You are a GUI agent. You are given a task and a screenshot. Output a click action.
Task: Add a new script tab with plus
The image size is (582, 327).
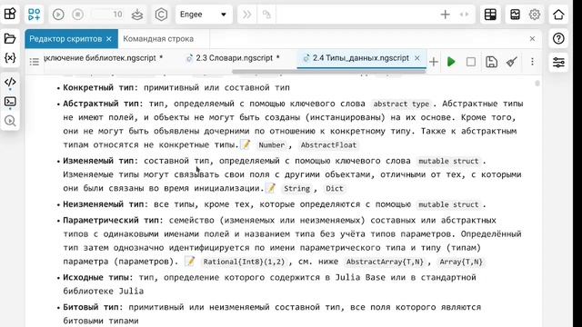[434, 62]
